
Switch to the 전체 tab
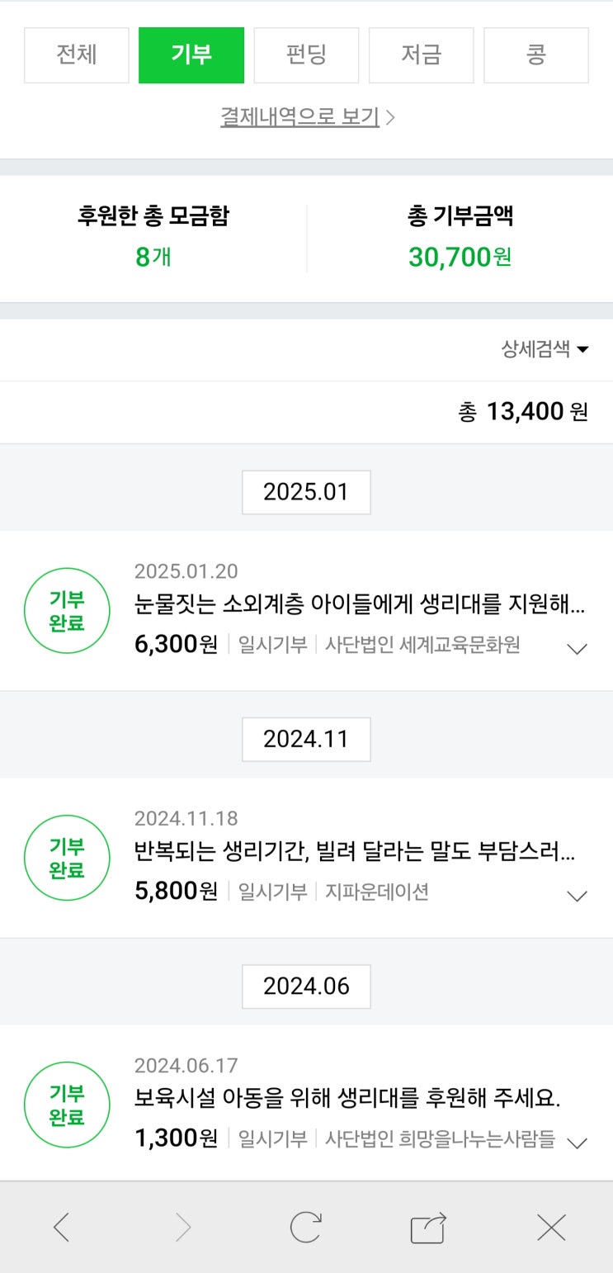click(x=77, y=55)
